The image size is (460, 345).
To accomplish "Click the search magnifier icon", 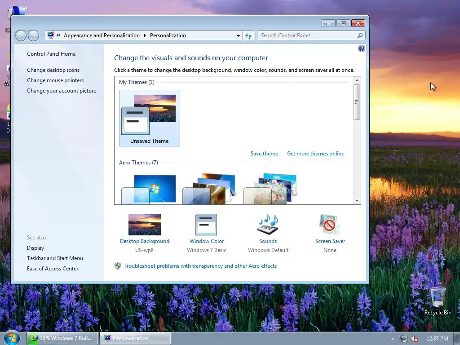I will [x=360, y=35].
